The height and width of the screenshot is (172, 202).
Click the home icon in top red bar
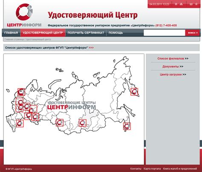(176, 4)
